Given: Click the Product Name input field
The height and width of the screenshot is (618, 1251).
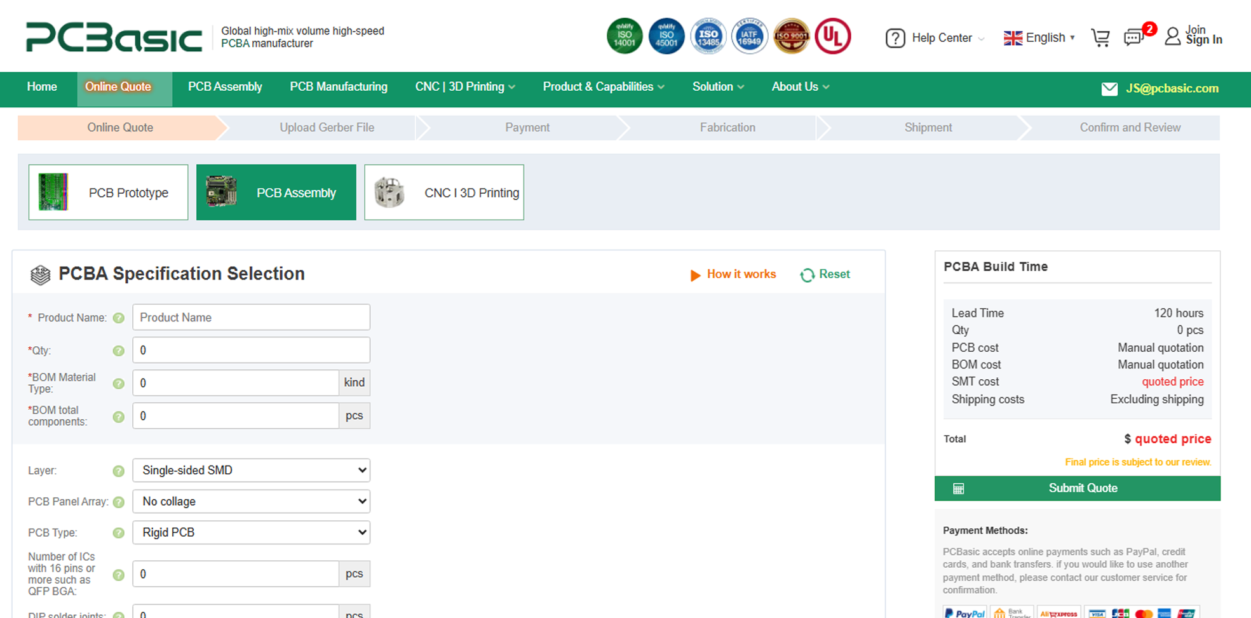Looking at the screenshot, I should (251, 318).
